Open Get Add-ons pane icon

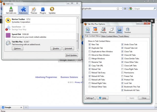click(x=11, y=9)
